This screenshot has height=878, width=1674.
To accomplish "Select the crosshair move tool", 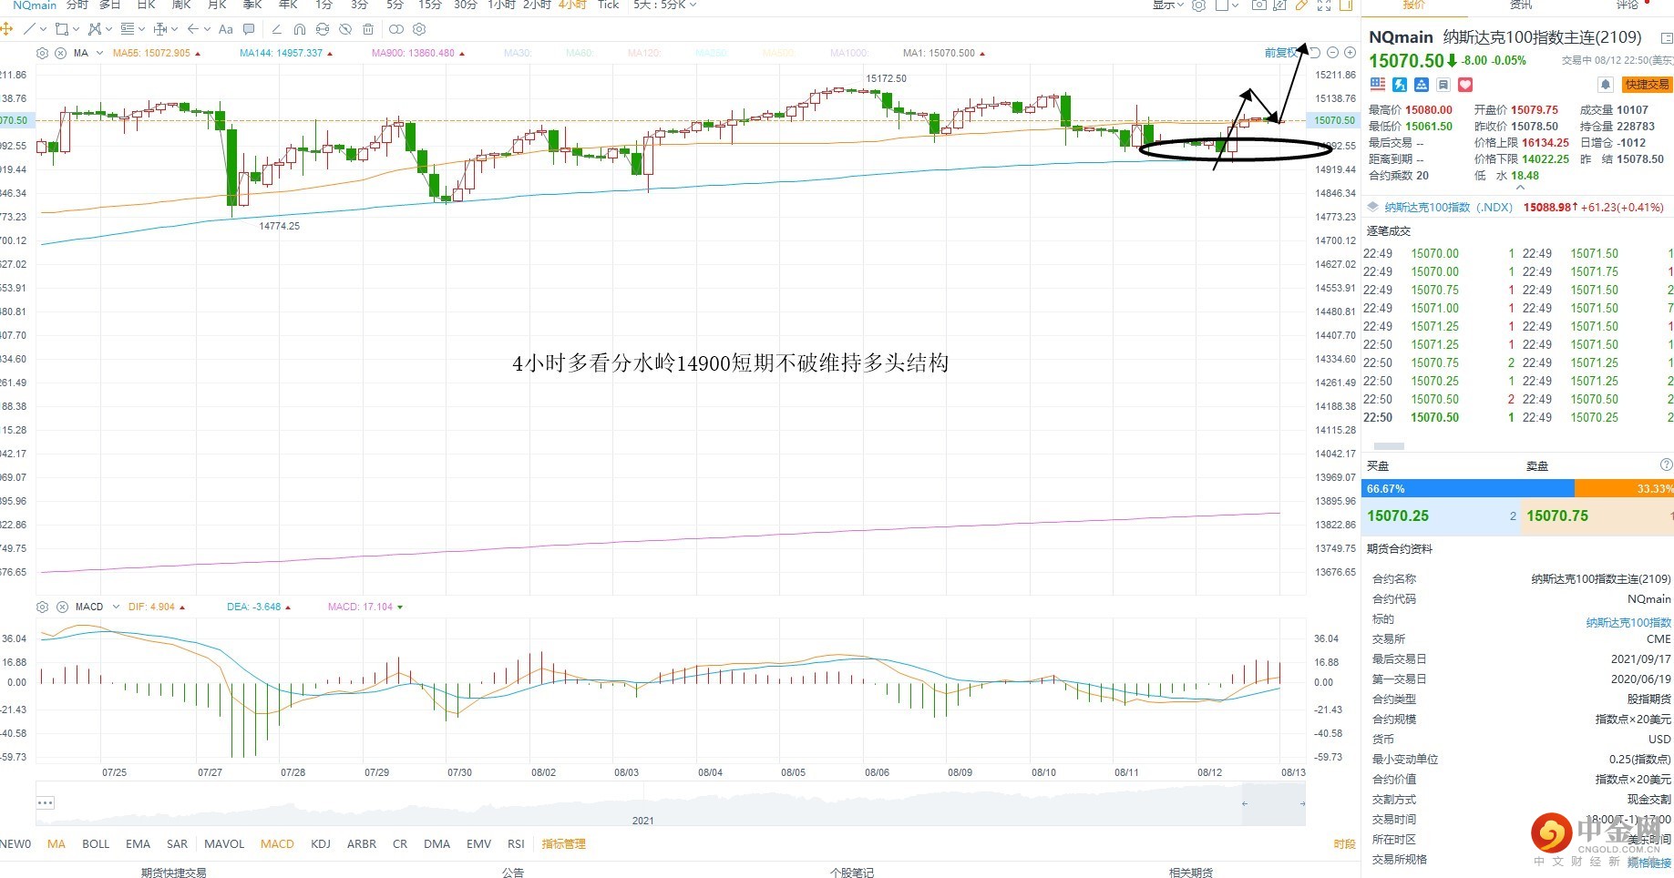I will tap(6, 29).
